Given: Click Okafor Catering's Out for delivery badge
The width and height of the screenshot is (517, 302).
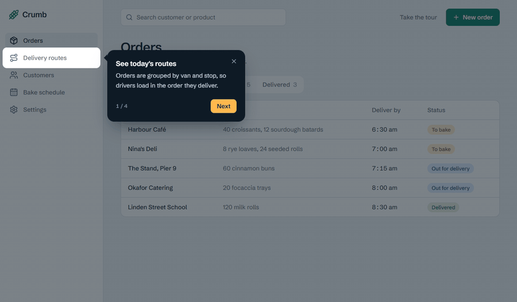Looking at the screenshot, I should point(450,188).
